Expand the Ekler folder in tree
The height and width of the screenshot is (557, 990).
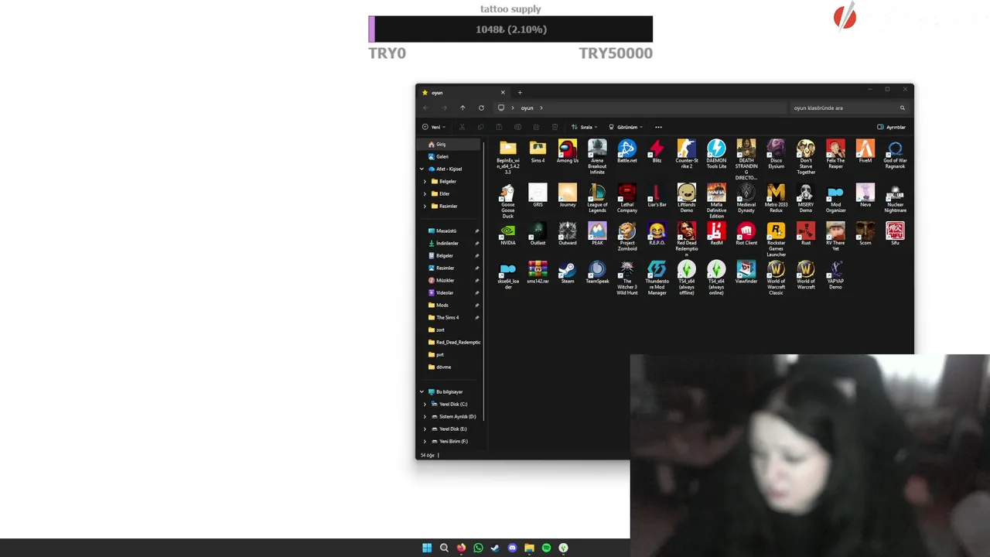[x=425, y=193]
